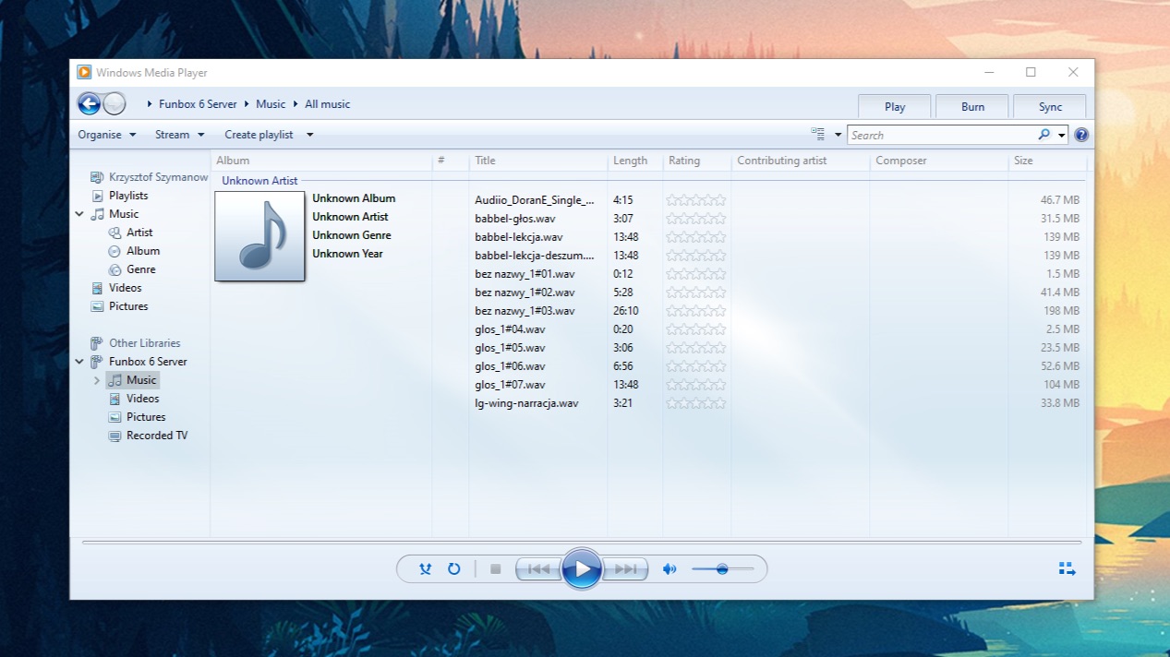Go to the previous track
Viewport: 1170px width, 657px height.
click(x=538, y=569)
